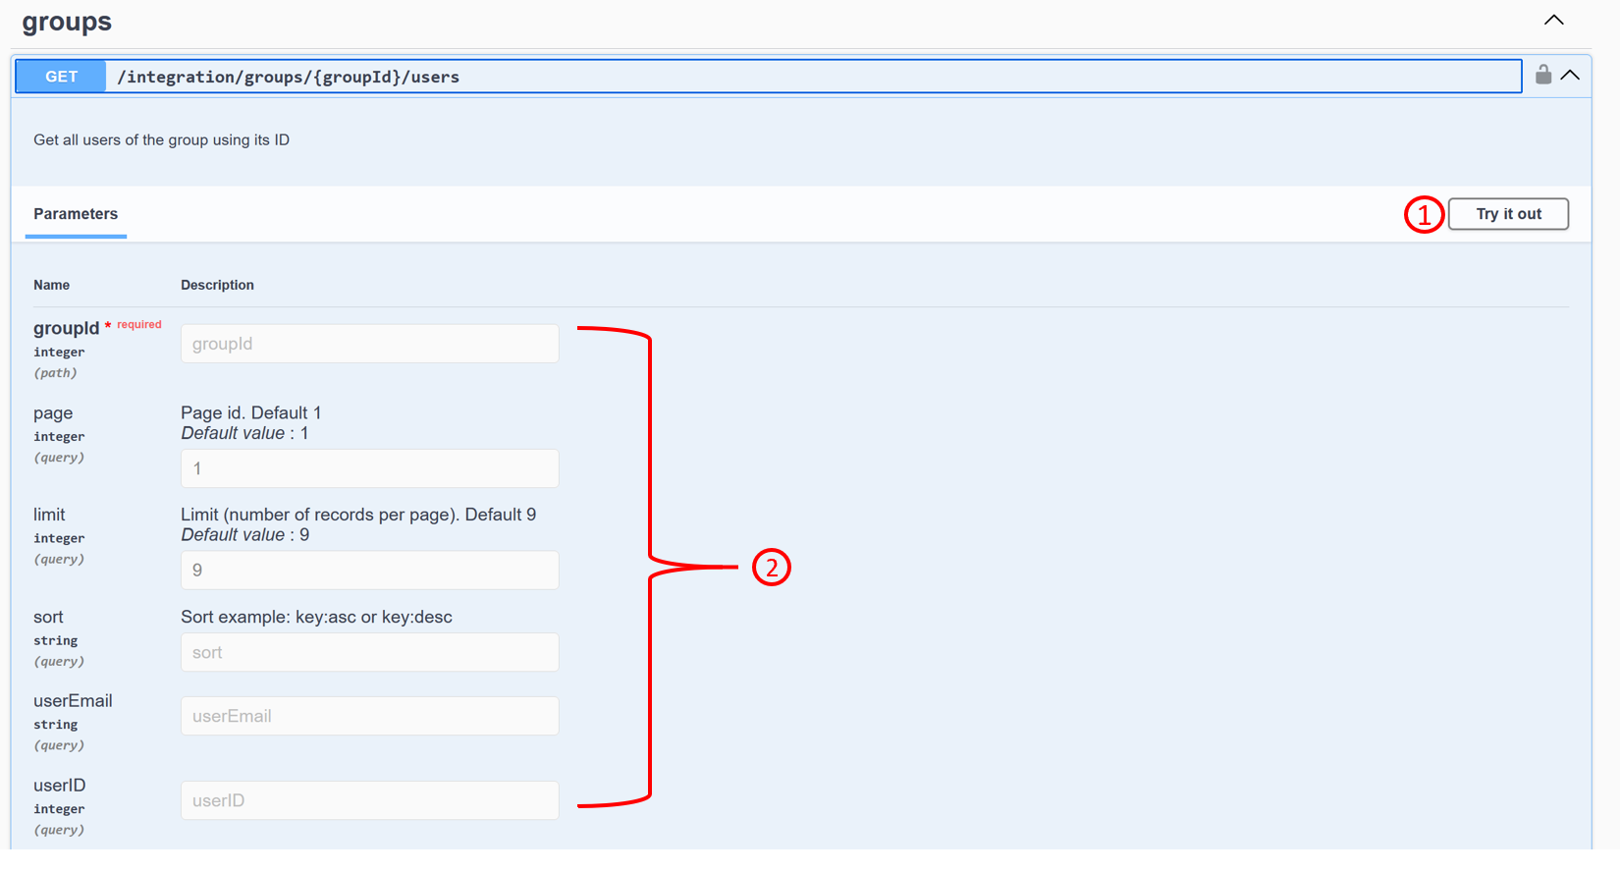The image size is (1620, 873).
Task: Click the /integration/groups/{groupId}/users endpoint path
Action: (288, 77)
